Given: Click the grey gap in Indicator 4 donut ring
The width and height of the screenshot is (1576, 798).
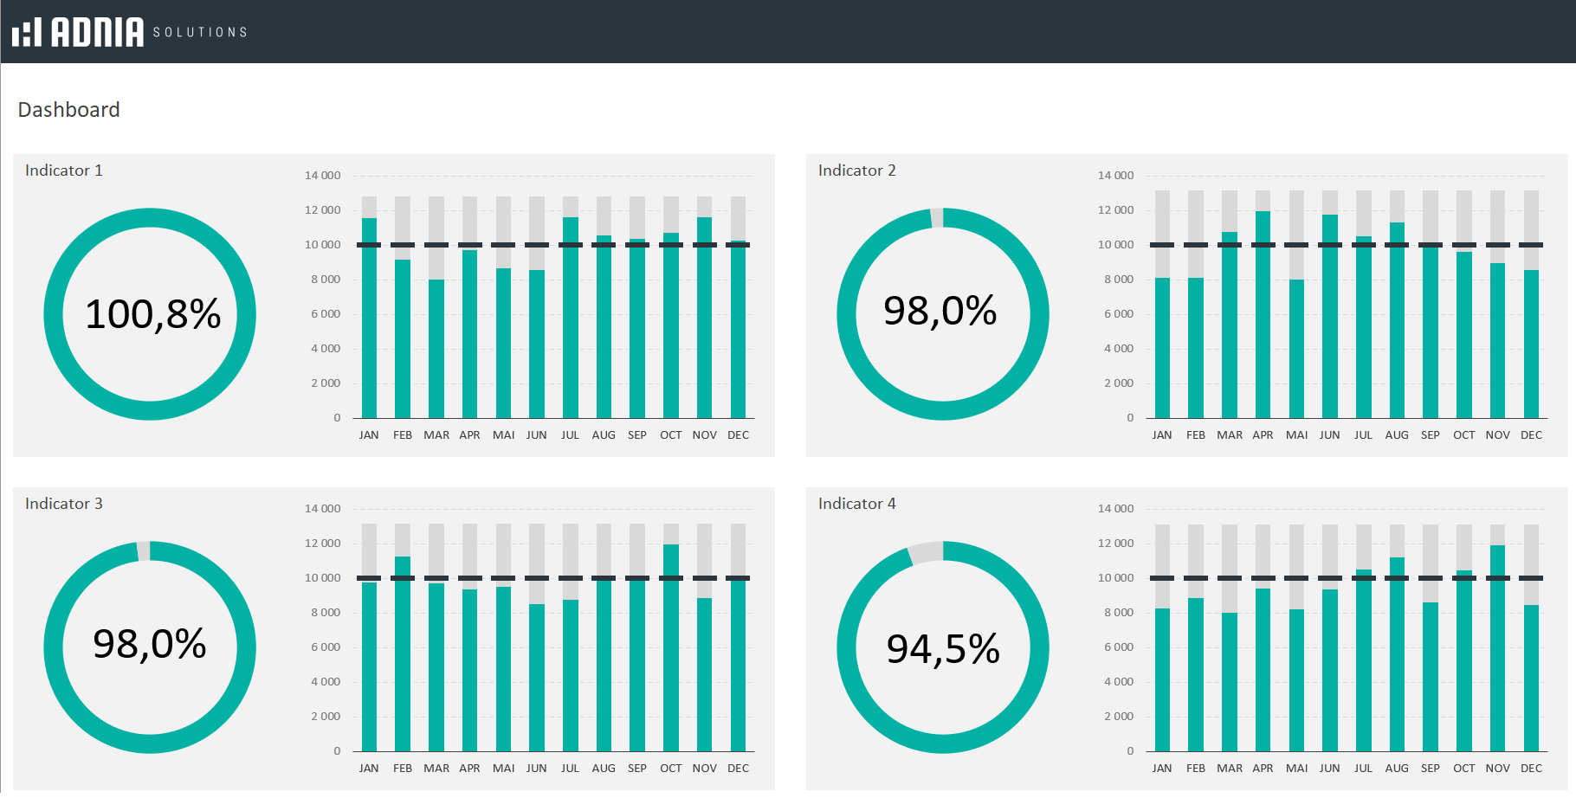Looking at the screenshot, I should pyautogui.click(x=926, y=553).
